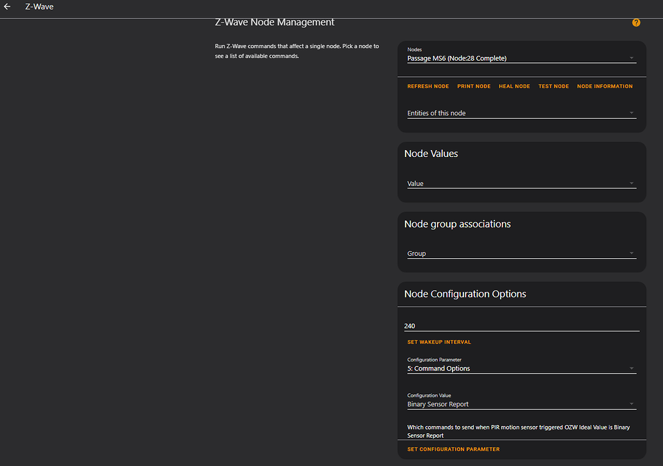Focus the wakeup interval field showing 240
This screenshot has height=466, width=663.
[x=521, y=326]
